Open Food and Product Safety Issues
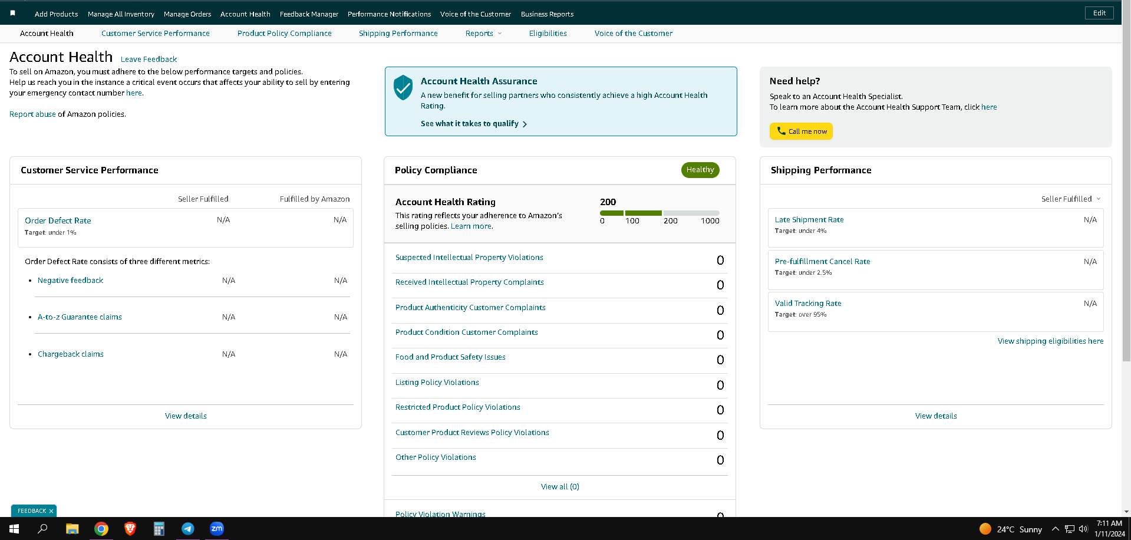 450,357
